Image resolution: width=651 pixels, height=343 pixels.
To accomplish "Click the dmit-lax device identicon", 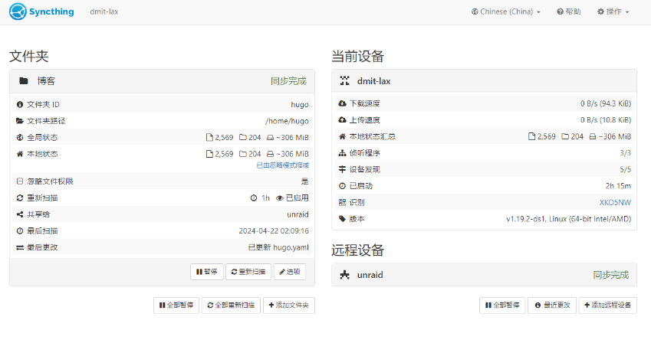I will (x=345, y=80).
